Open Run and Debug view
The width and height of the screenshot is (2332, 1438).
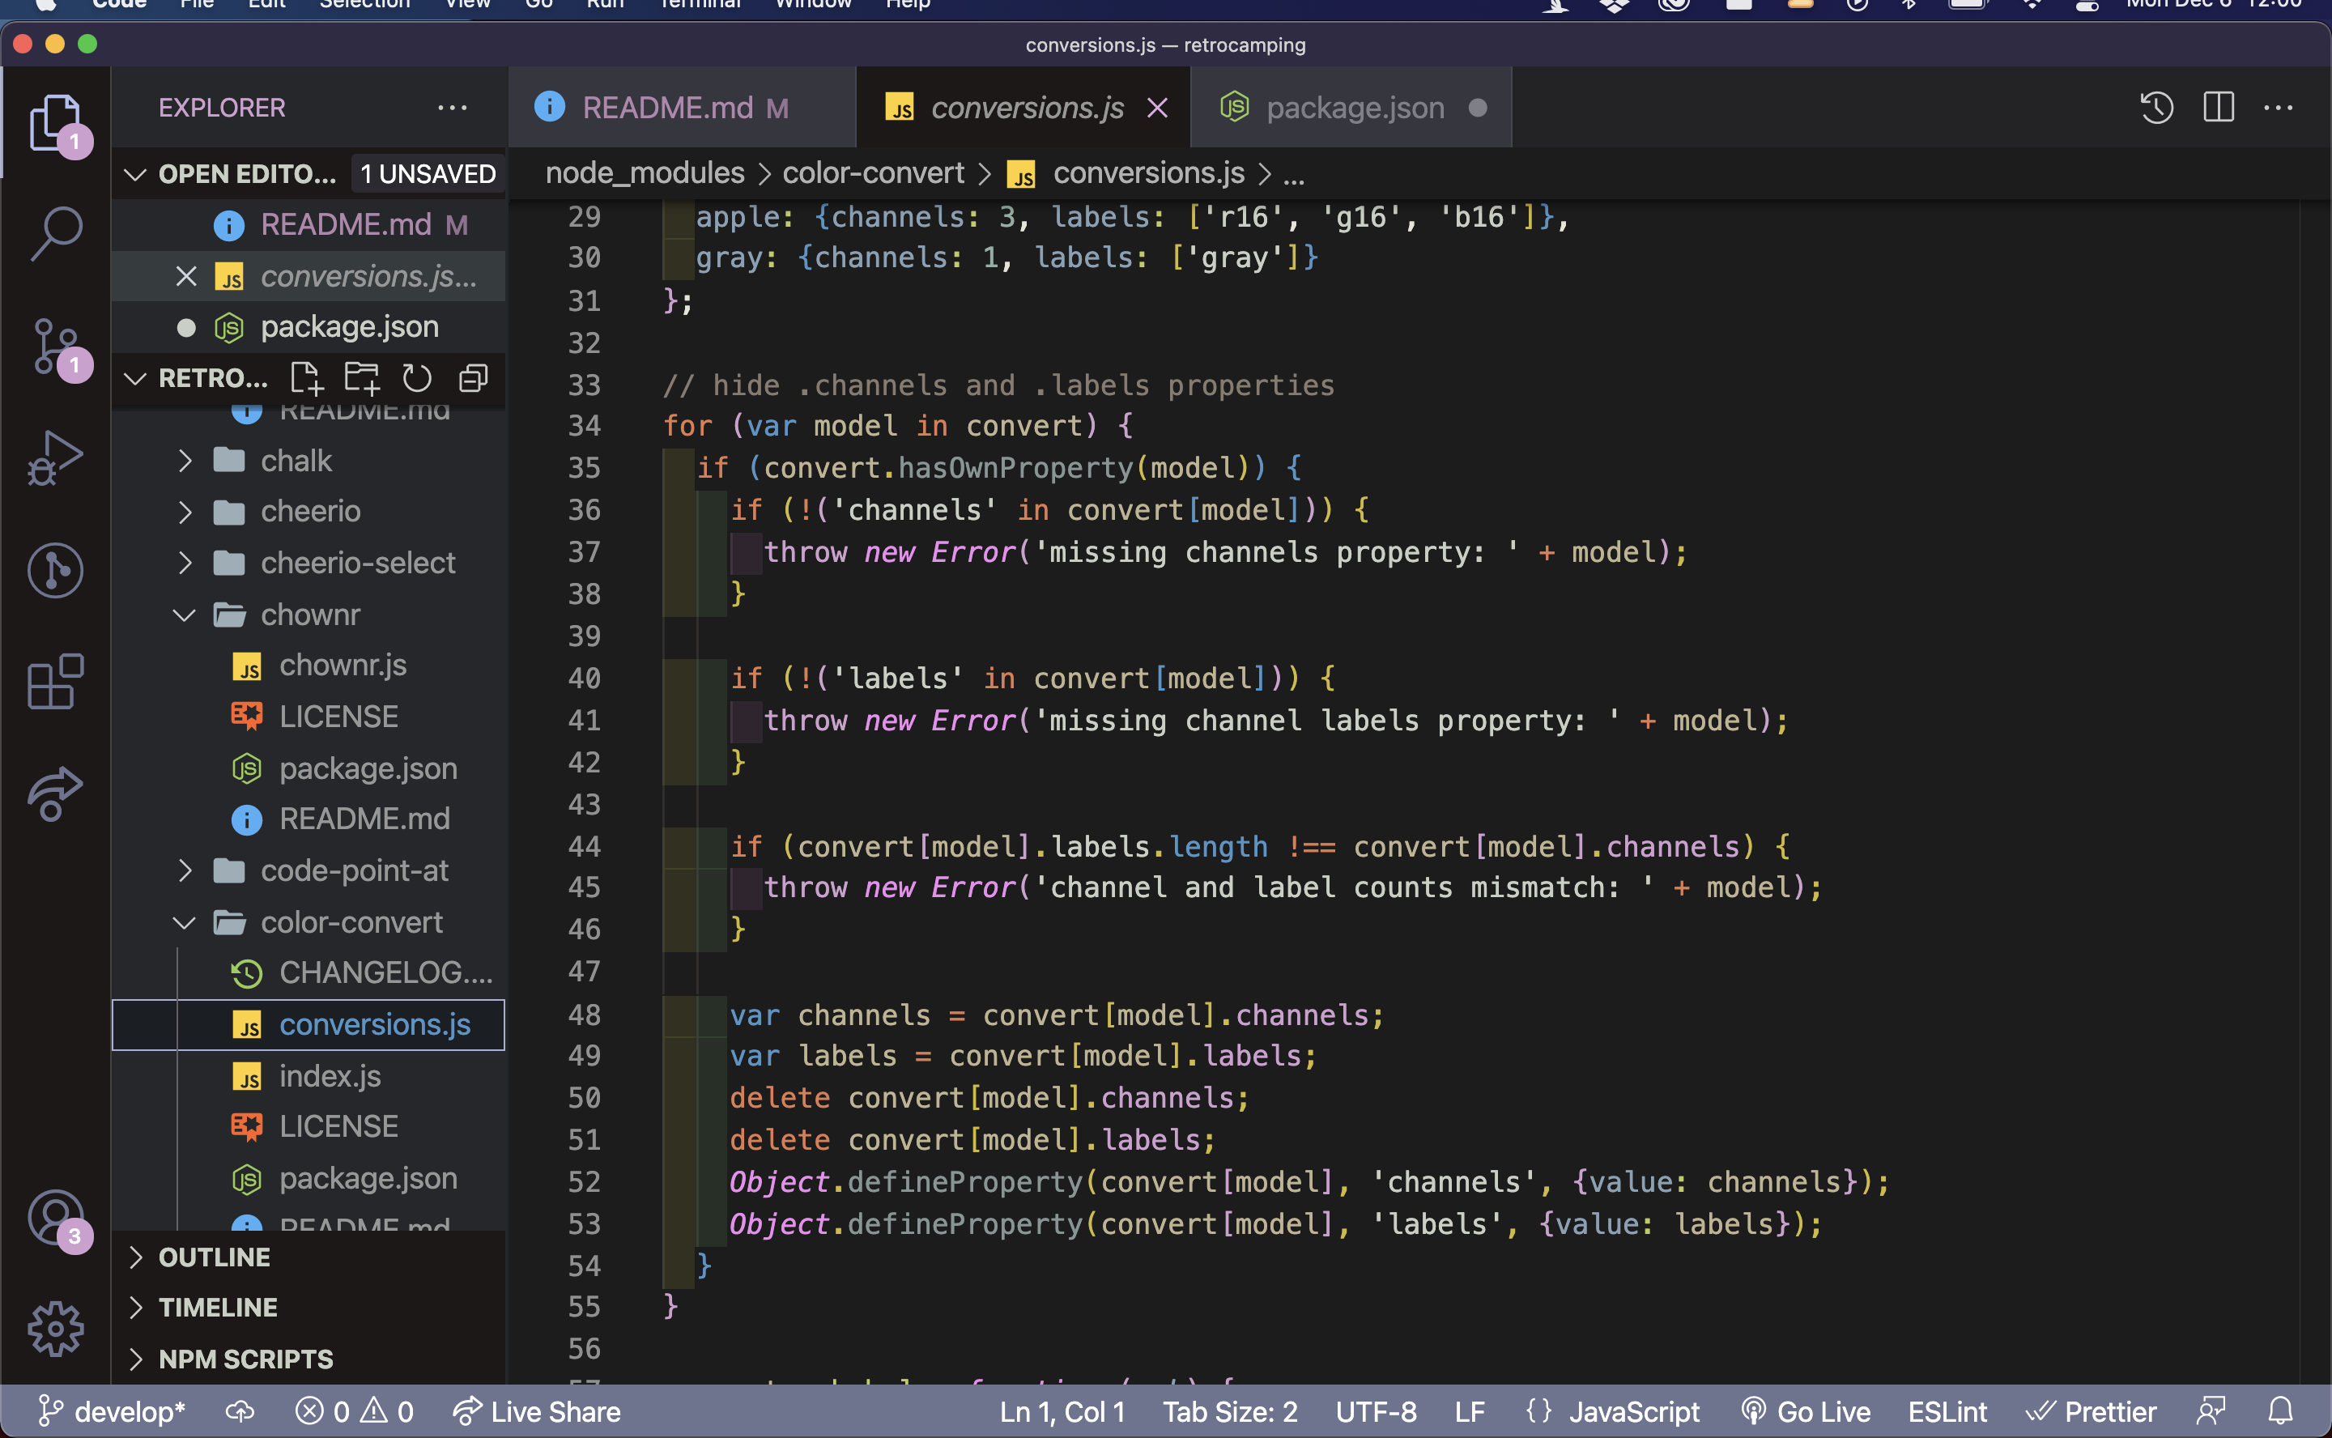pyautogui.click(x=56, y=458)
